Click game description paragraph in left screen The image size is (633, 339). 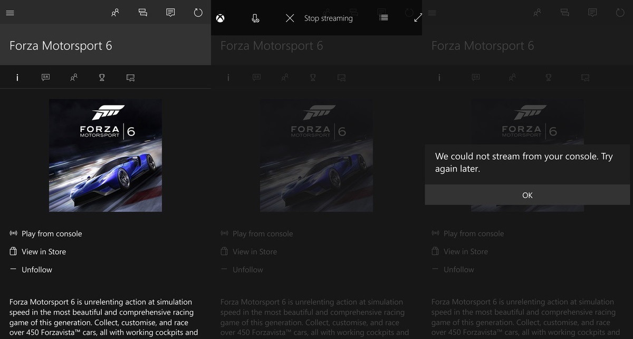[103, 317]
